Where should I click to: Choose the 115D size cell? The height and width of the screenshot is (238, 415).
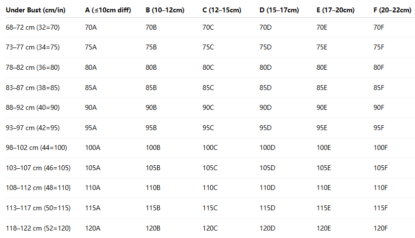268,208
